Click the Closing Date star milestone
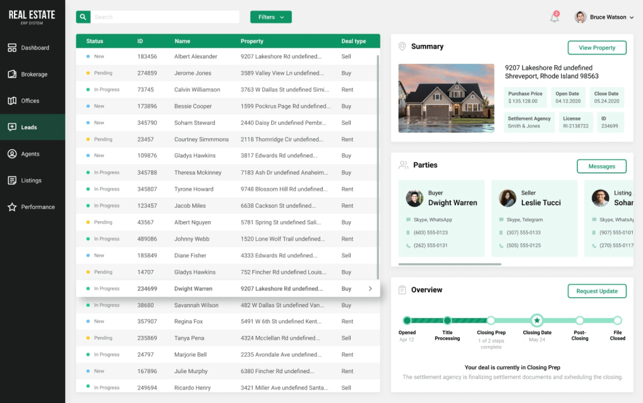643x403 pixels. (536, 321)
